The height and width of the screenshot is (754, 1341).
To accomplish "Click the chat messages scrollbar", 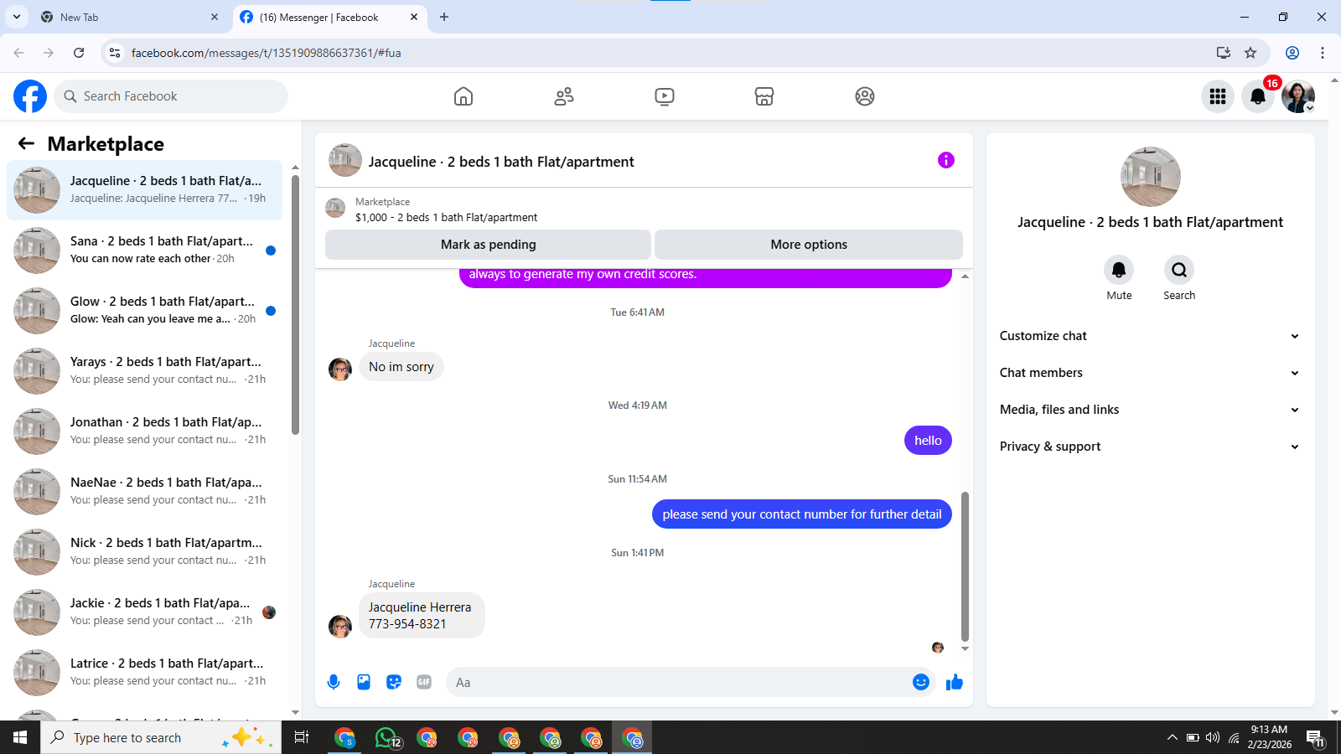I will 965,566.
